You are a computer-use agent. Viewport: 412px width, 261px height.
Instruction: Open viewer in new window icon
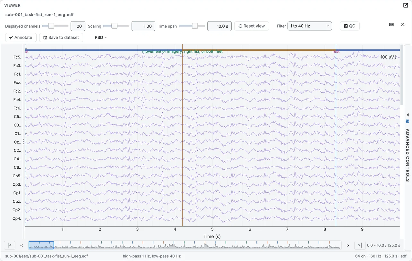[406, 5]
